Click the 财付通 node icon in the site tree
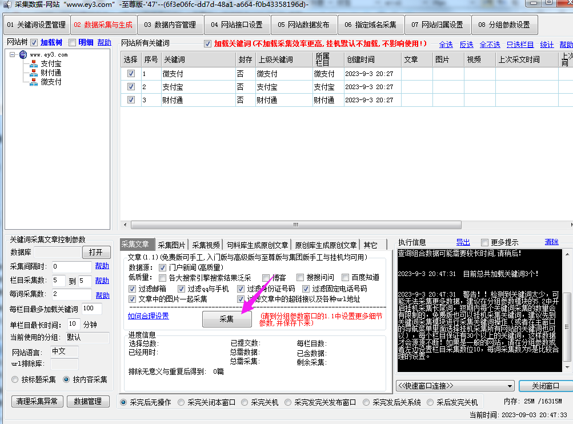Image resolution: width=573 pixels, height=424 pixels. pos(34,73)
